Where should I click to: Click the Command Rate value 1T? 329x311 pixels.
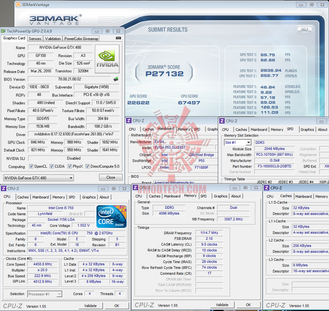[209, 273]
